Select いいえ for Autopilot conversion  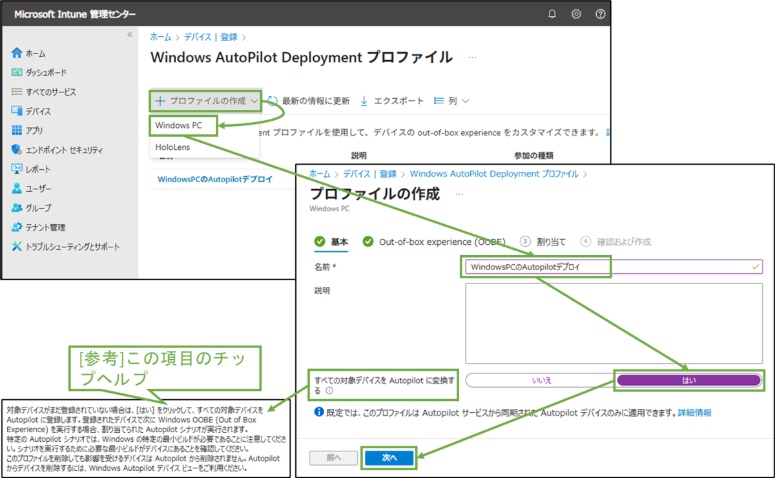[x=541, y=380]
